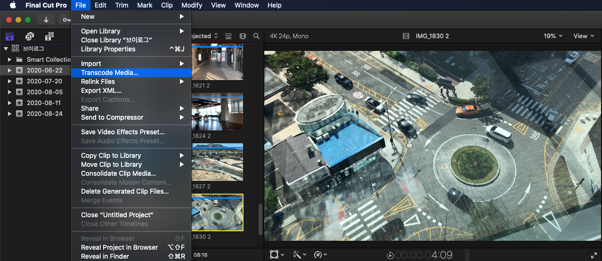This screenshot has height=261, width=602.
Task: Open the Photos and Audio sidebar
Action: pos(30,36)
